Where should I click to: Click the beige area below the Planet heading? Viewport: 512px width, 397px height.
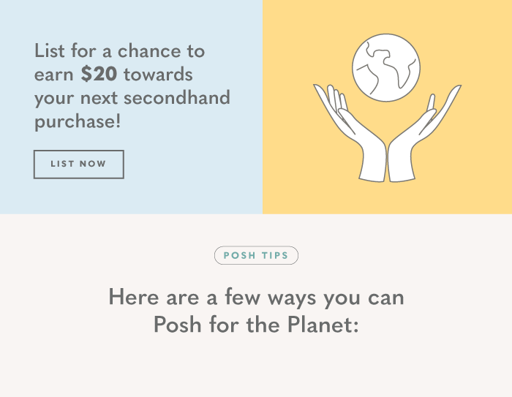point(256,366)
